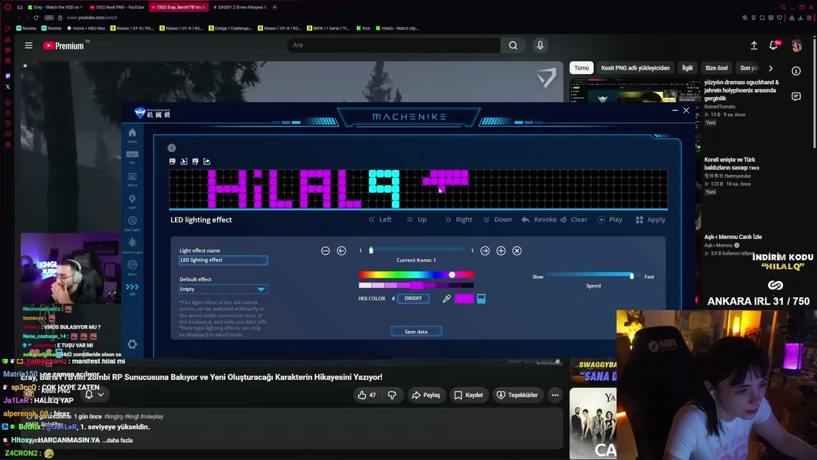
Task: Shift the LED pattern Up
Action: (417, 220)
